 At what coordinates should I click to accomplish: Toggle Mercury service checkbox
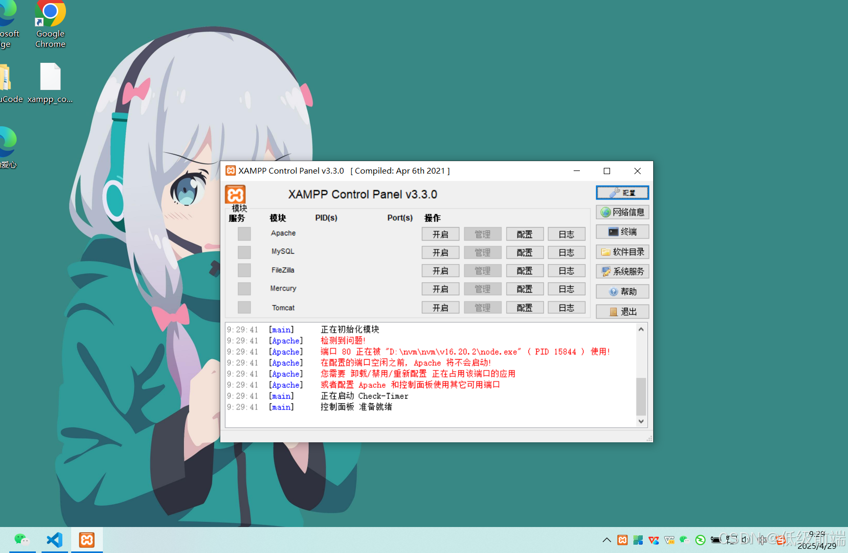coord(244,288)
